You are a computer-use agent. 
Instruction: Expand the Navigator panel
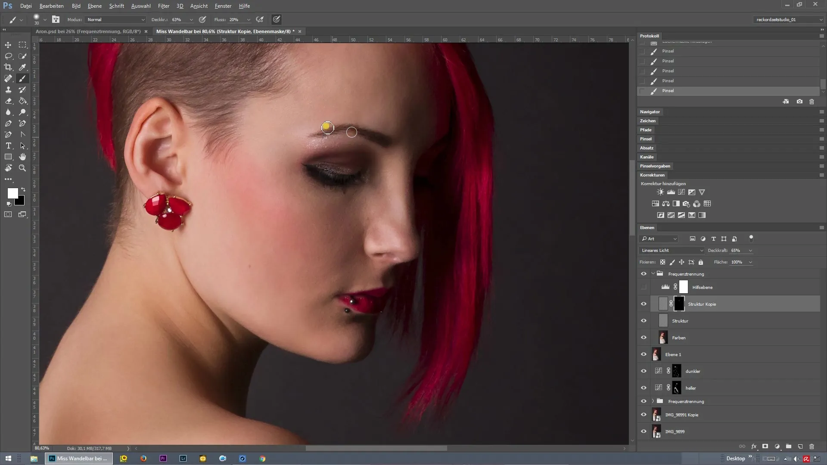coord(650,112)
